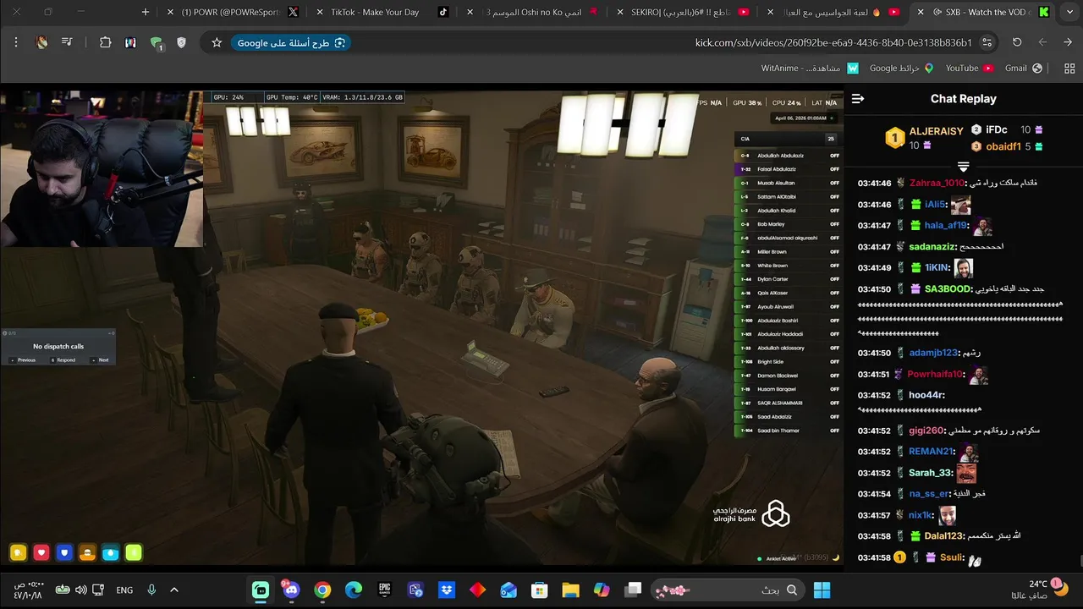Open Microsoft Store from taskbar
1083x609 pixels.
540,590
